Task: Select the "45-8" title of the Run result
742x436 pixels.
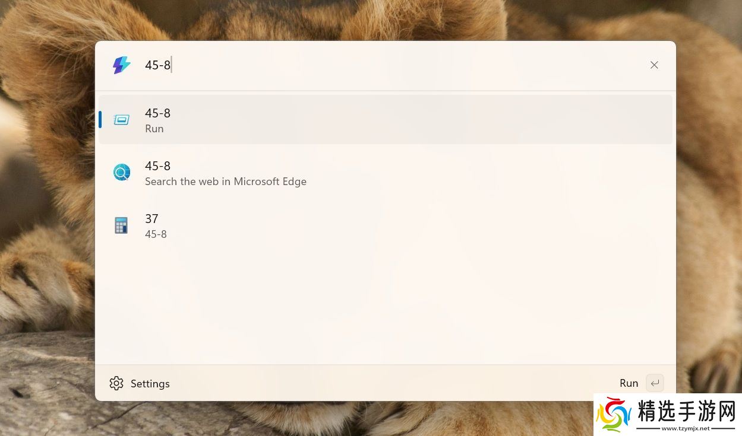Action: click(158, 113)
